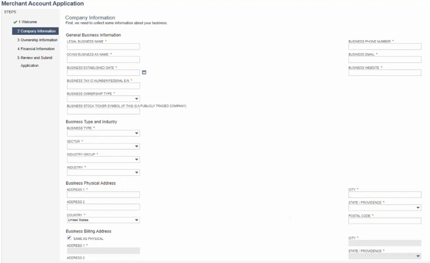Click the Legal Business Name field
Viewport: 430px width, 263px height.
pyautogui.click(x=103, y=46)
